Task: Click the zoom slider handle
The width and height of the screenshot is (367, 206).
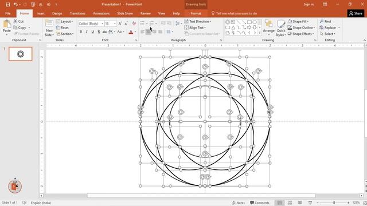Action: point(334,203)
